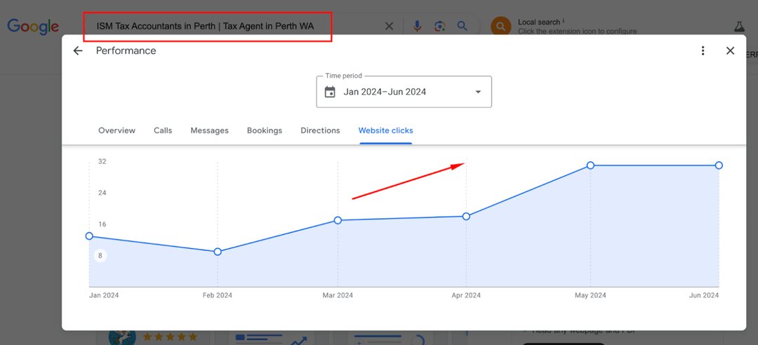
Task: Open the Labs flask icon
Action: click(x=738, y=27)
